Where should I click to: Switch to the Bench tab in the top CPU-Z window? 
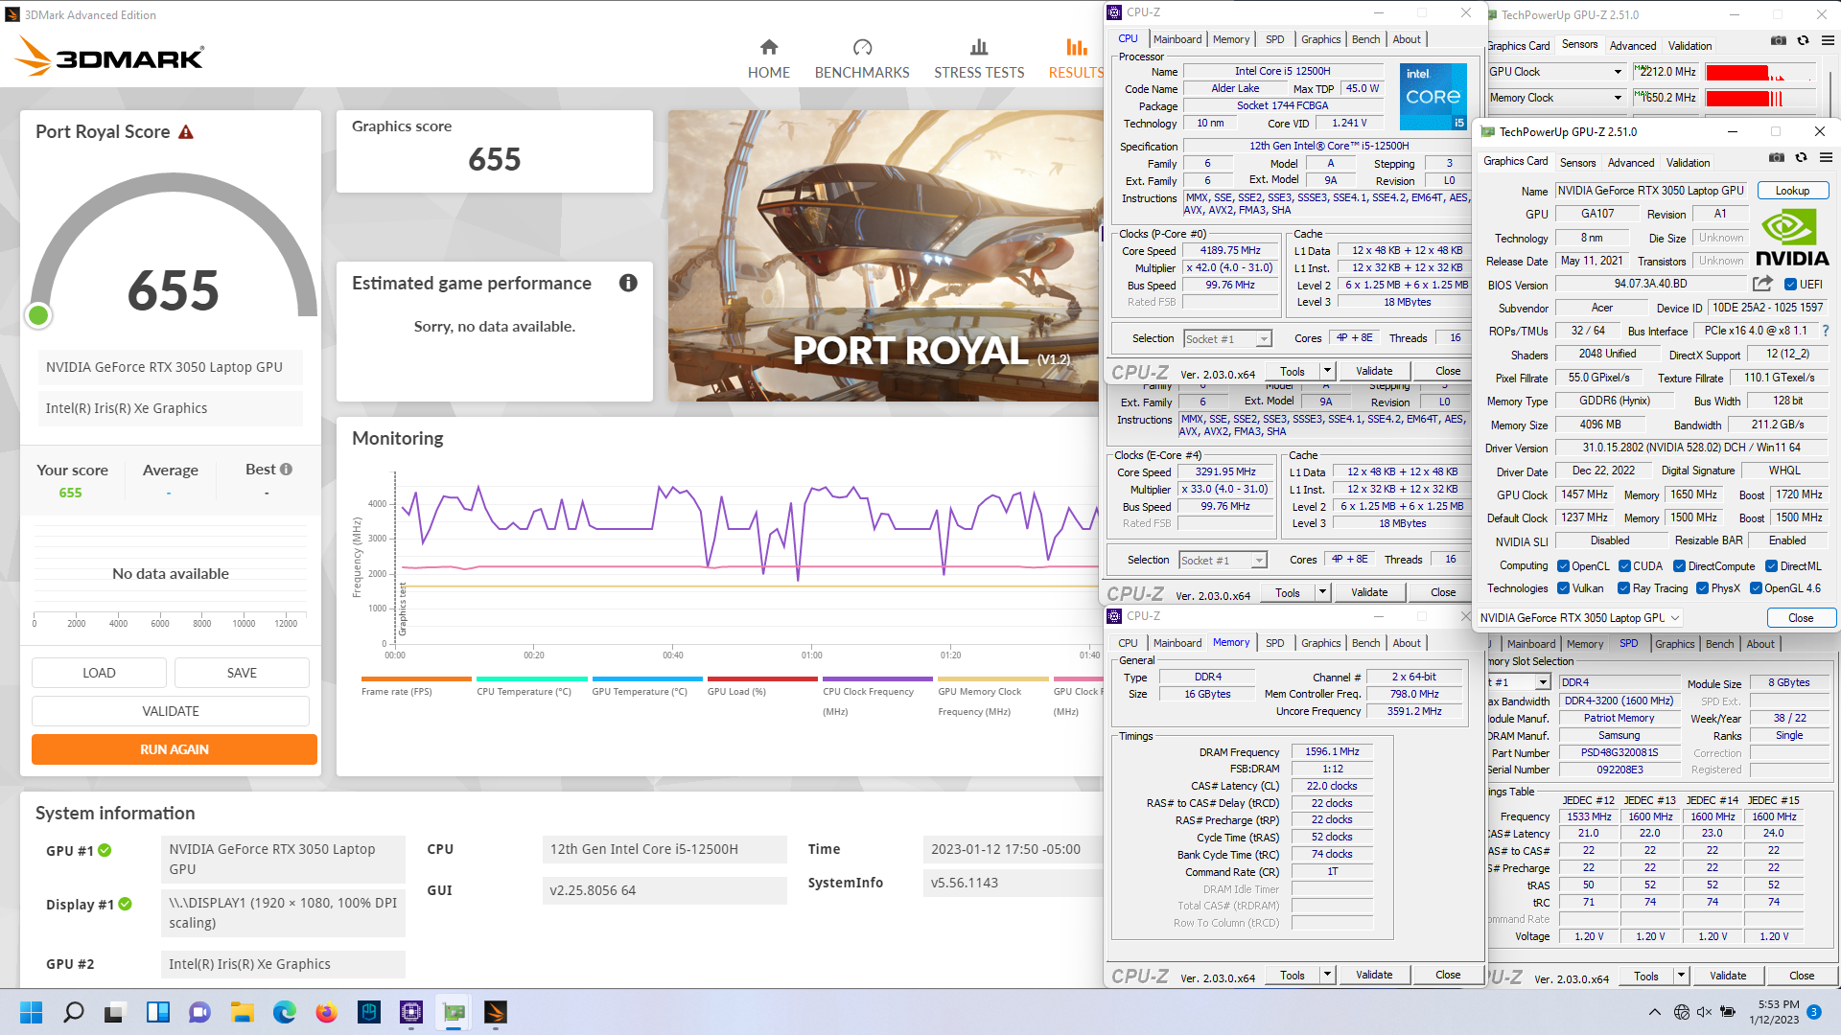[x=1365, y=39]
